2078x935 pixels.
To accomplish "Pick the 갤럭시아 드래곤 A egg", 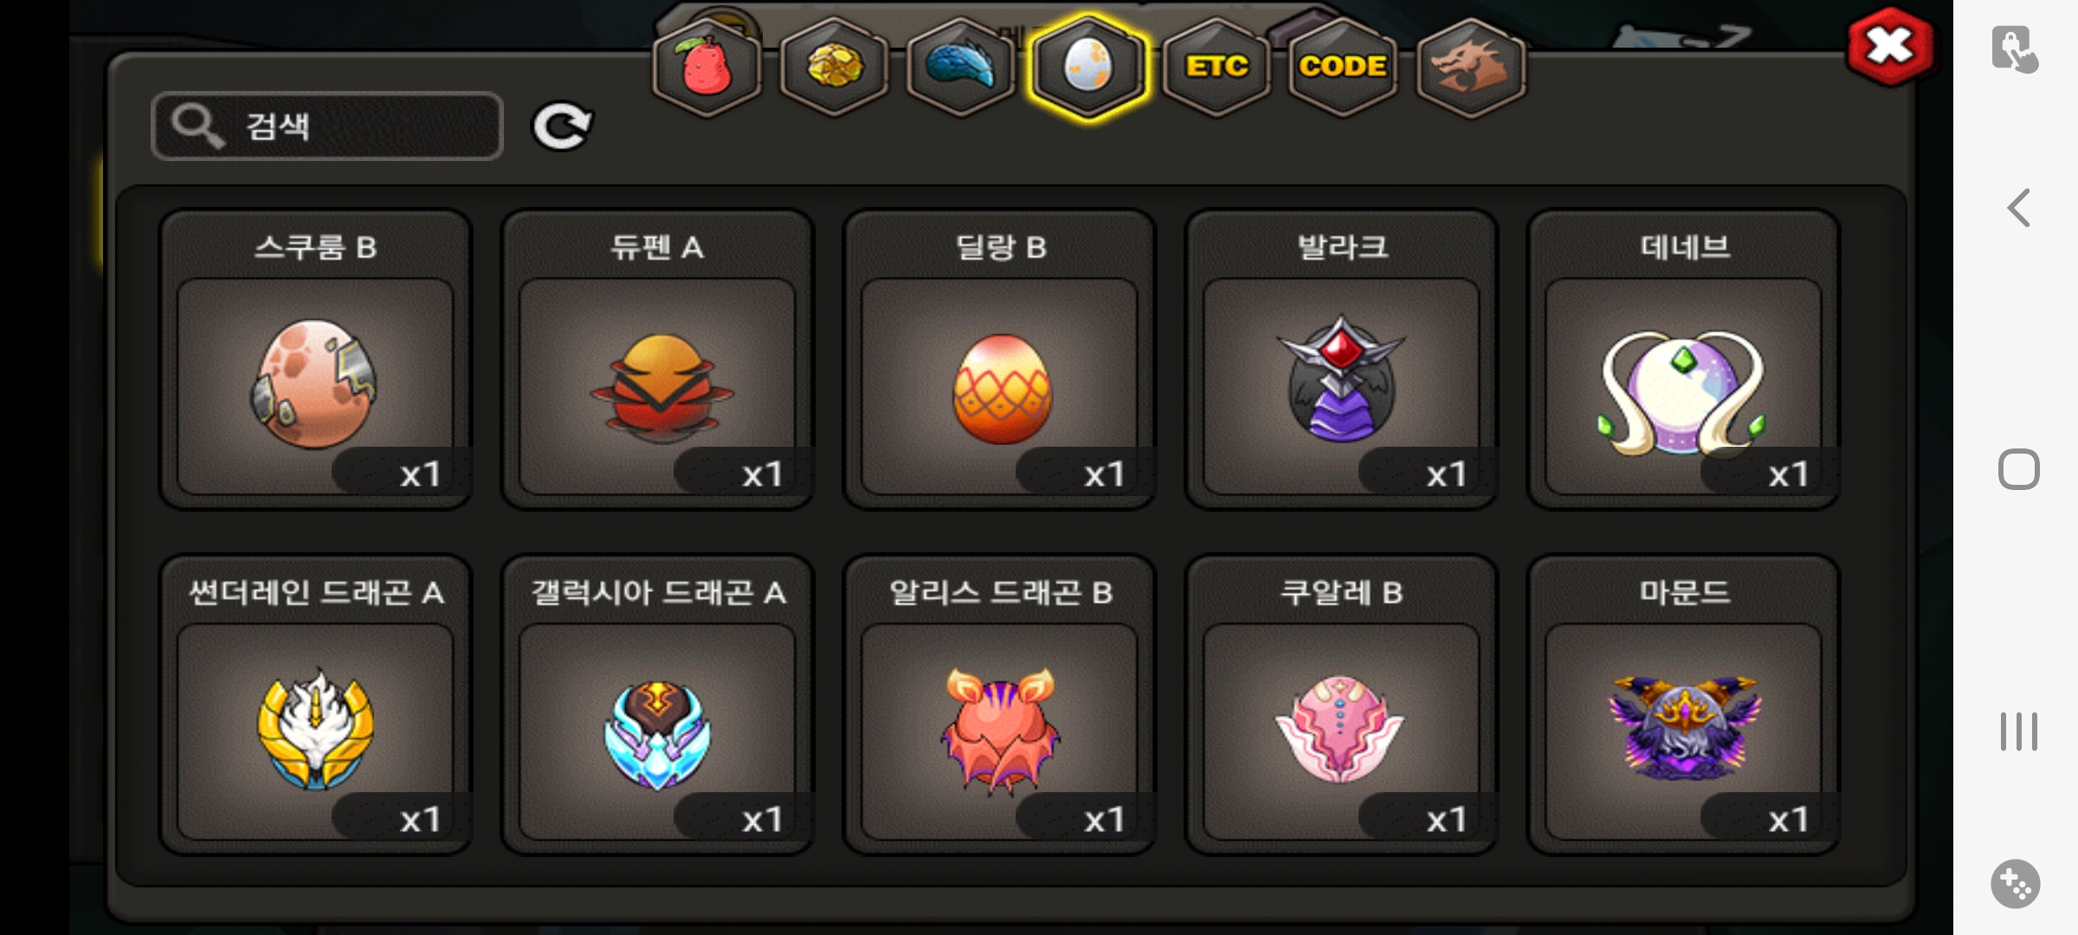I will 657,705.
